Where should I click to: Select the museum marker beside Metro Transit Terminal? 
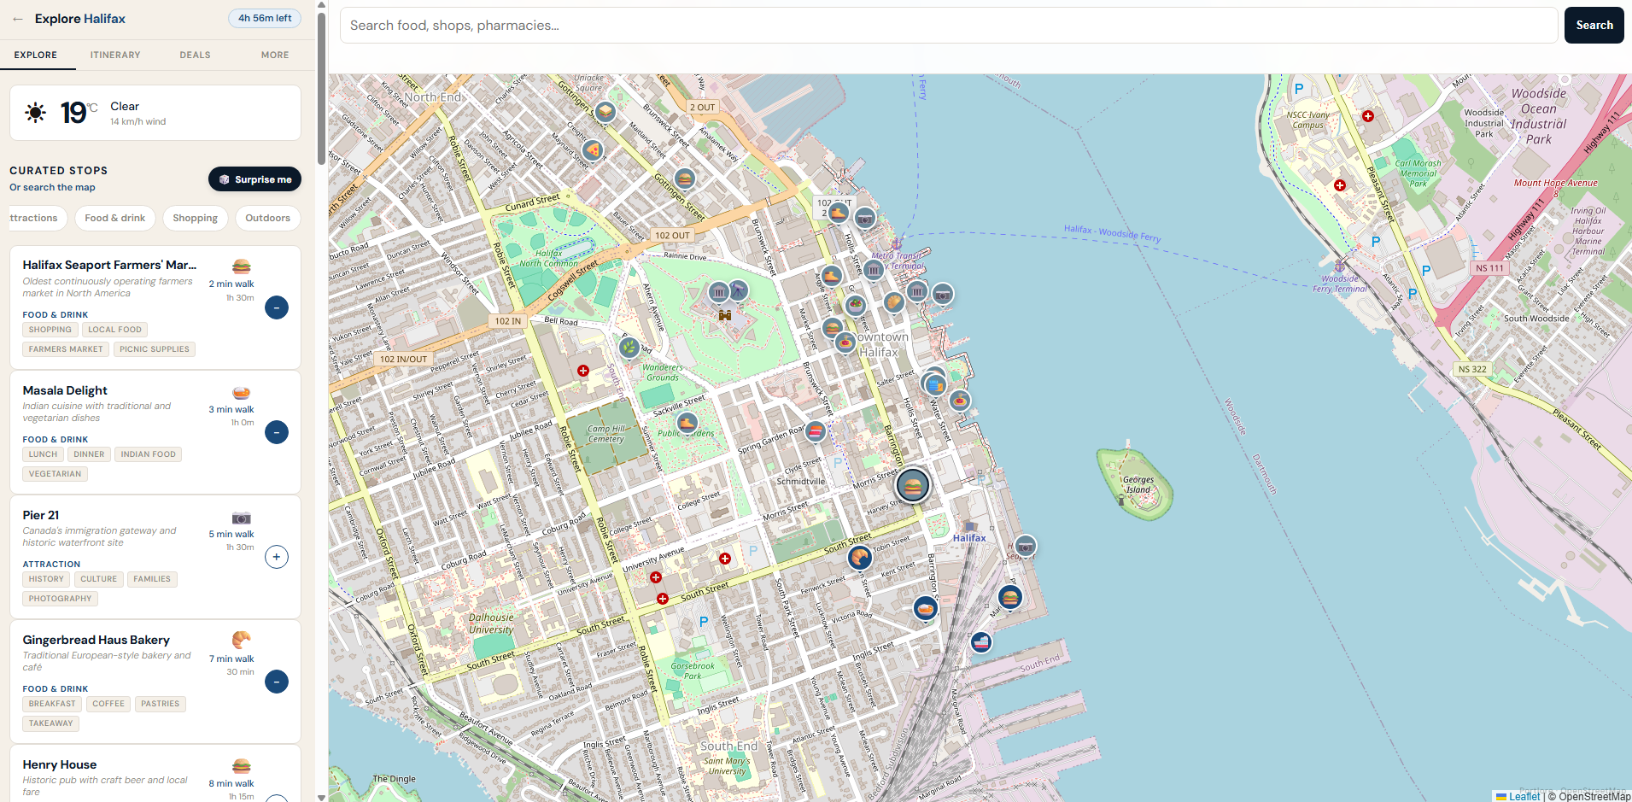(x=873, y=271)
